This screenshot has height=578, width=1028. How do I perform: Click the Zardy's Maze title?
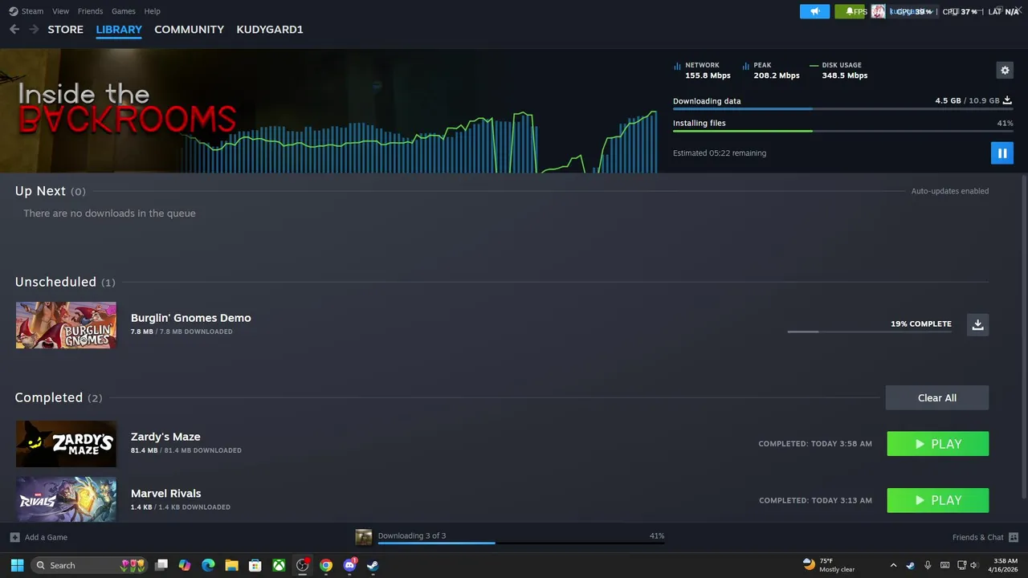point(165,437)
